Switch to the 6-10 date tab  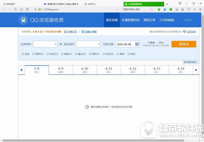pos(85,70)
